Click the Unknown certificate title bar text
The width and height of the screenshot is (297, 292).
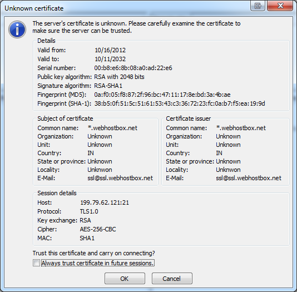pyautogui.click(x=34, y=8)
